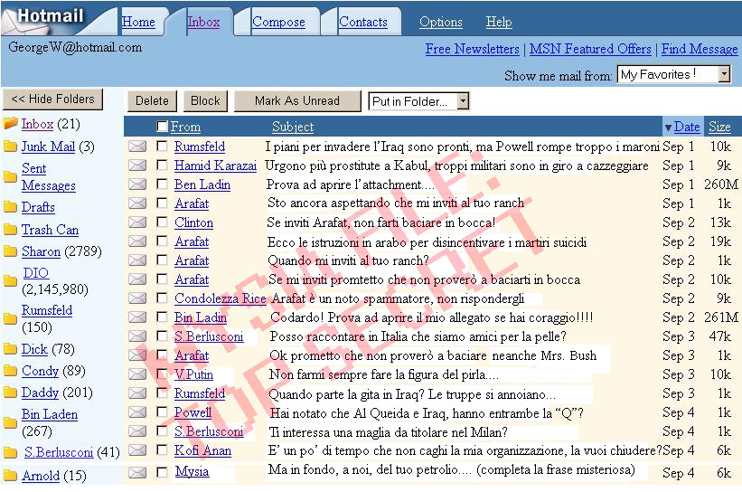The height and width of the screenshot is (492, 742).
Task: Click the envelope icon for Mysia's message
Action: pyautogui.click(x=137, y=472)
